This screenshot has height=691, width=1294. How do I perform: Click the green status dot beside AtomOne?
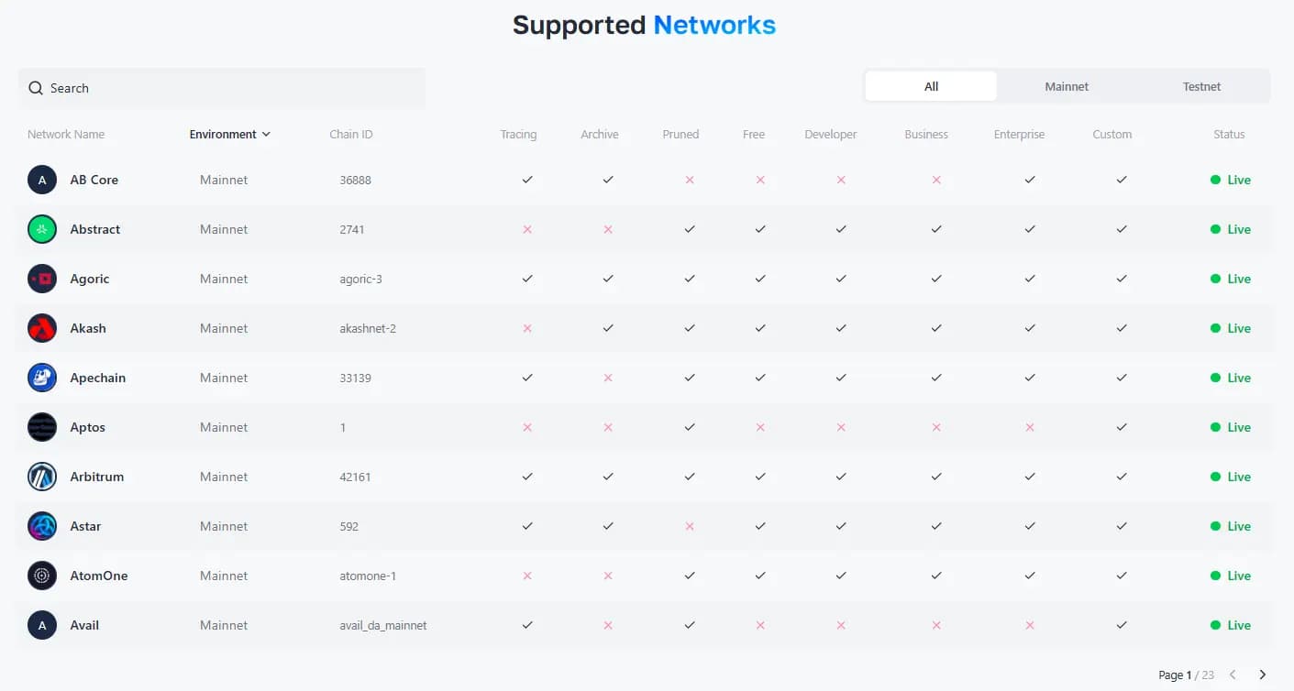(1217, 576)
